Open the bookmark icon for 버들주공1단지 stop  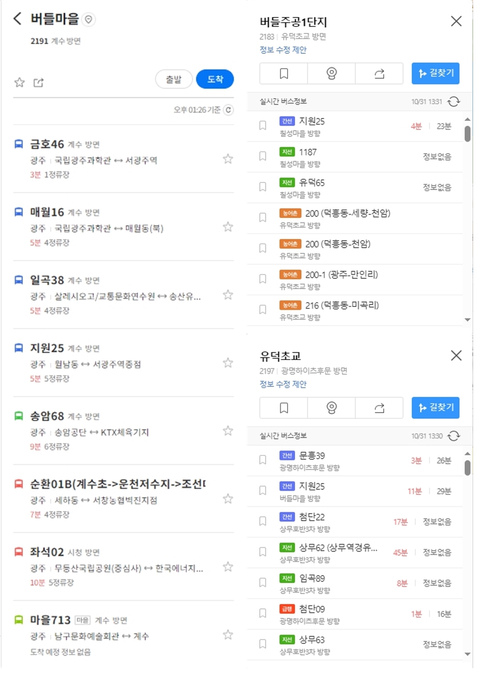tap(283, 73)
